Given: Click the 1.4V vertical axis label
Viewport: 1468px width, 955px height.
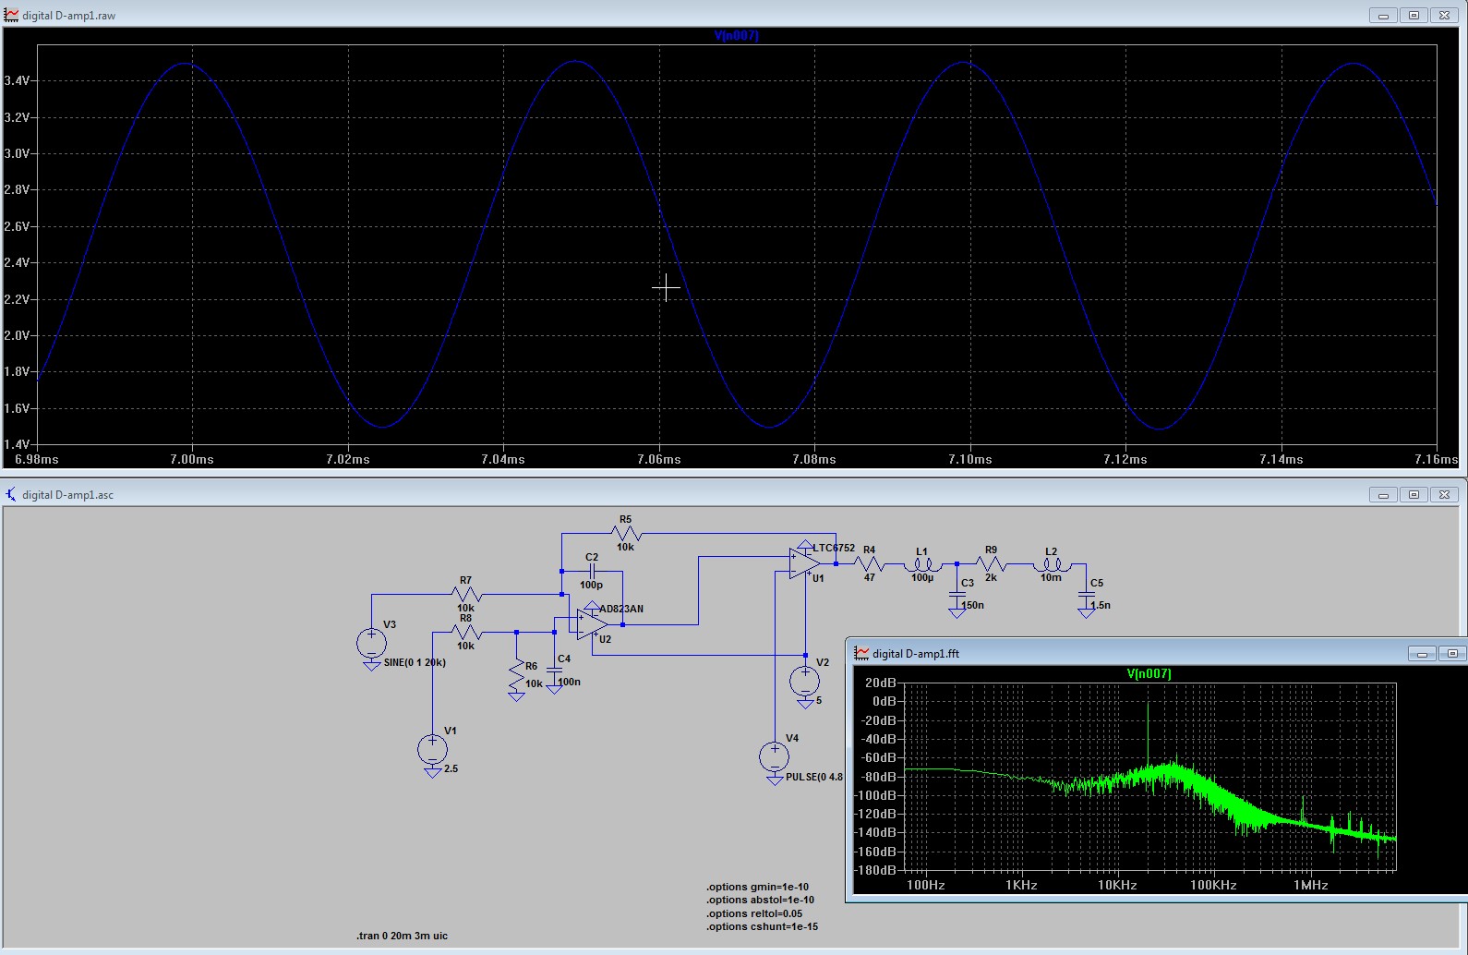Looking at the screenshot, I should 17,444.
